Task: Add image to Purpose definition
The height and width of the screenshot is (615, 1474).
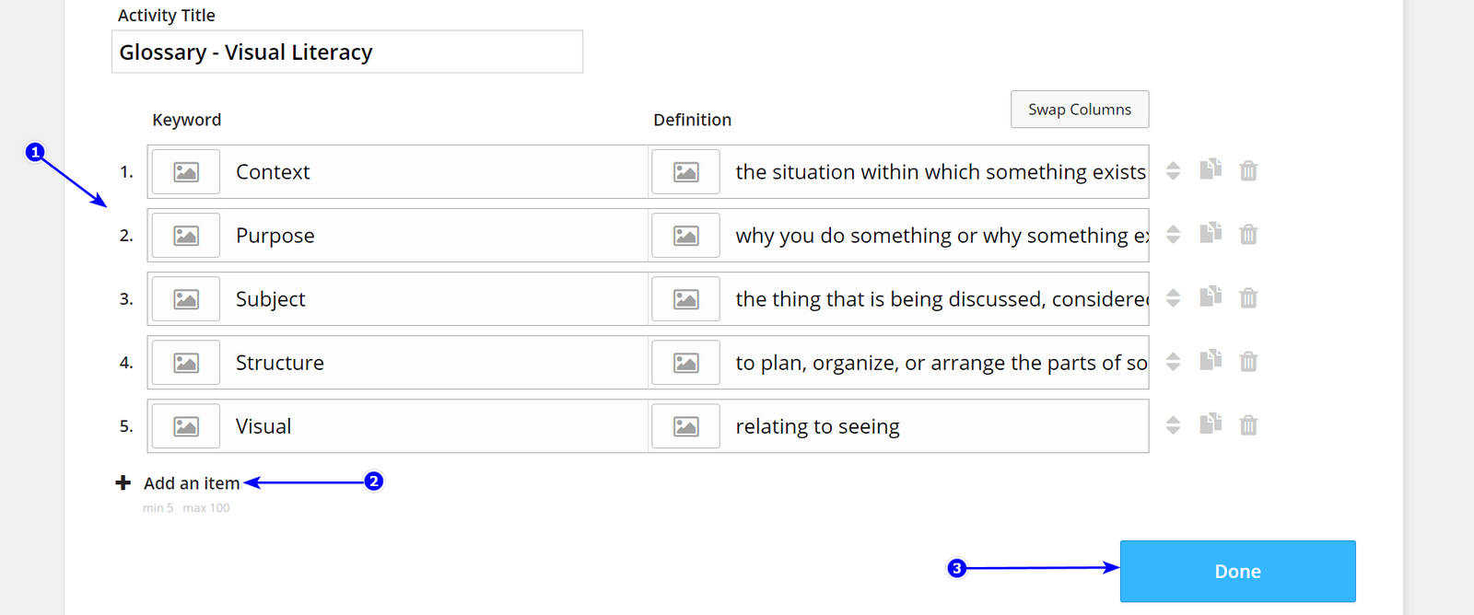Action: click(685, 236)
